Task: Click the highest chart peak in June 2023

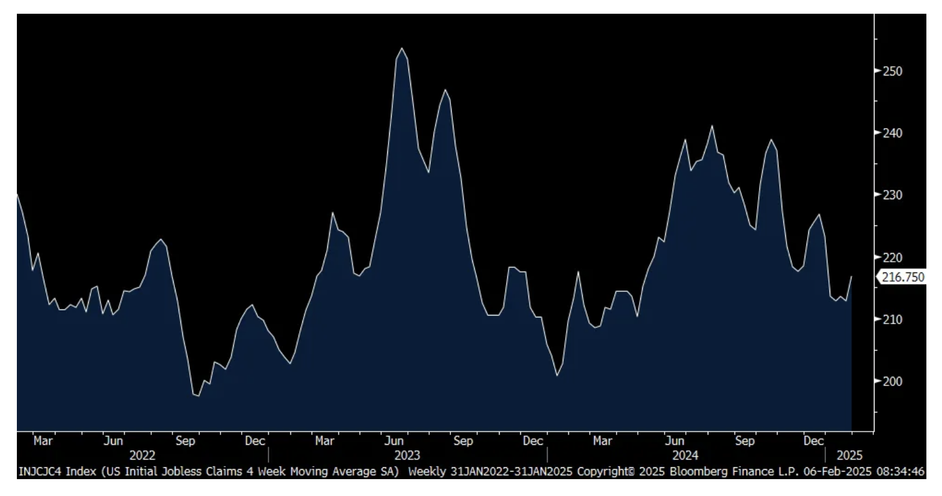Action: pos(402,48)
